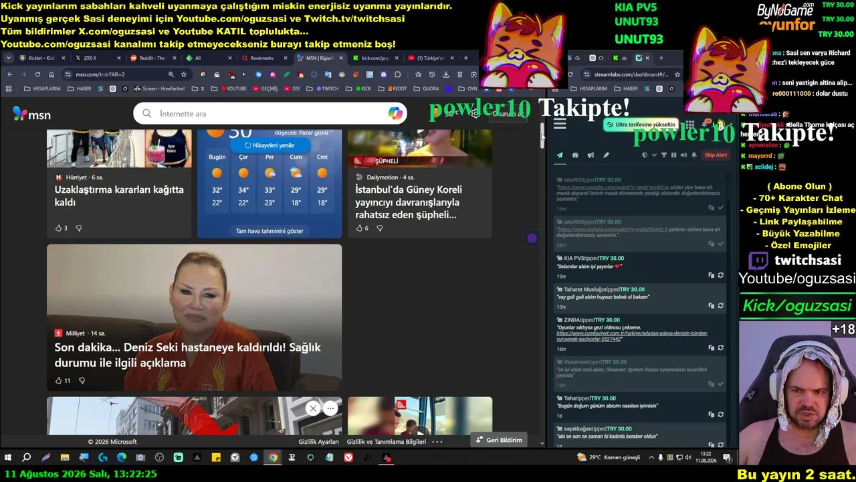Reload the MSN page
The width and height of the screenshot is (856, 482).
pyautogui.click(x=37, y=74)
